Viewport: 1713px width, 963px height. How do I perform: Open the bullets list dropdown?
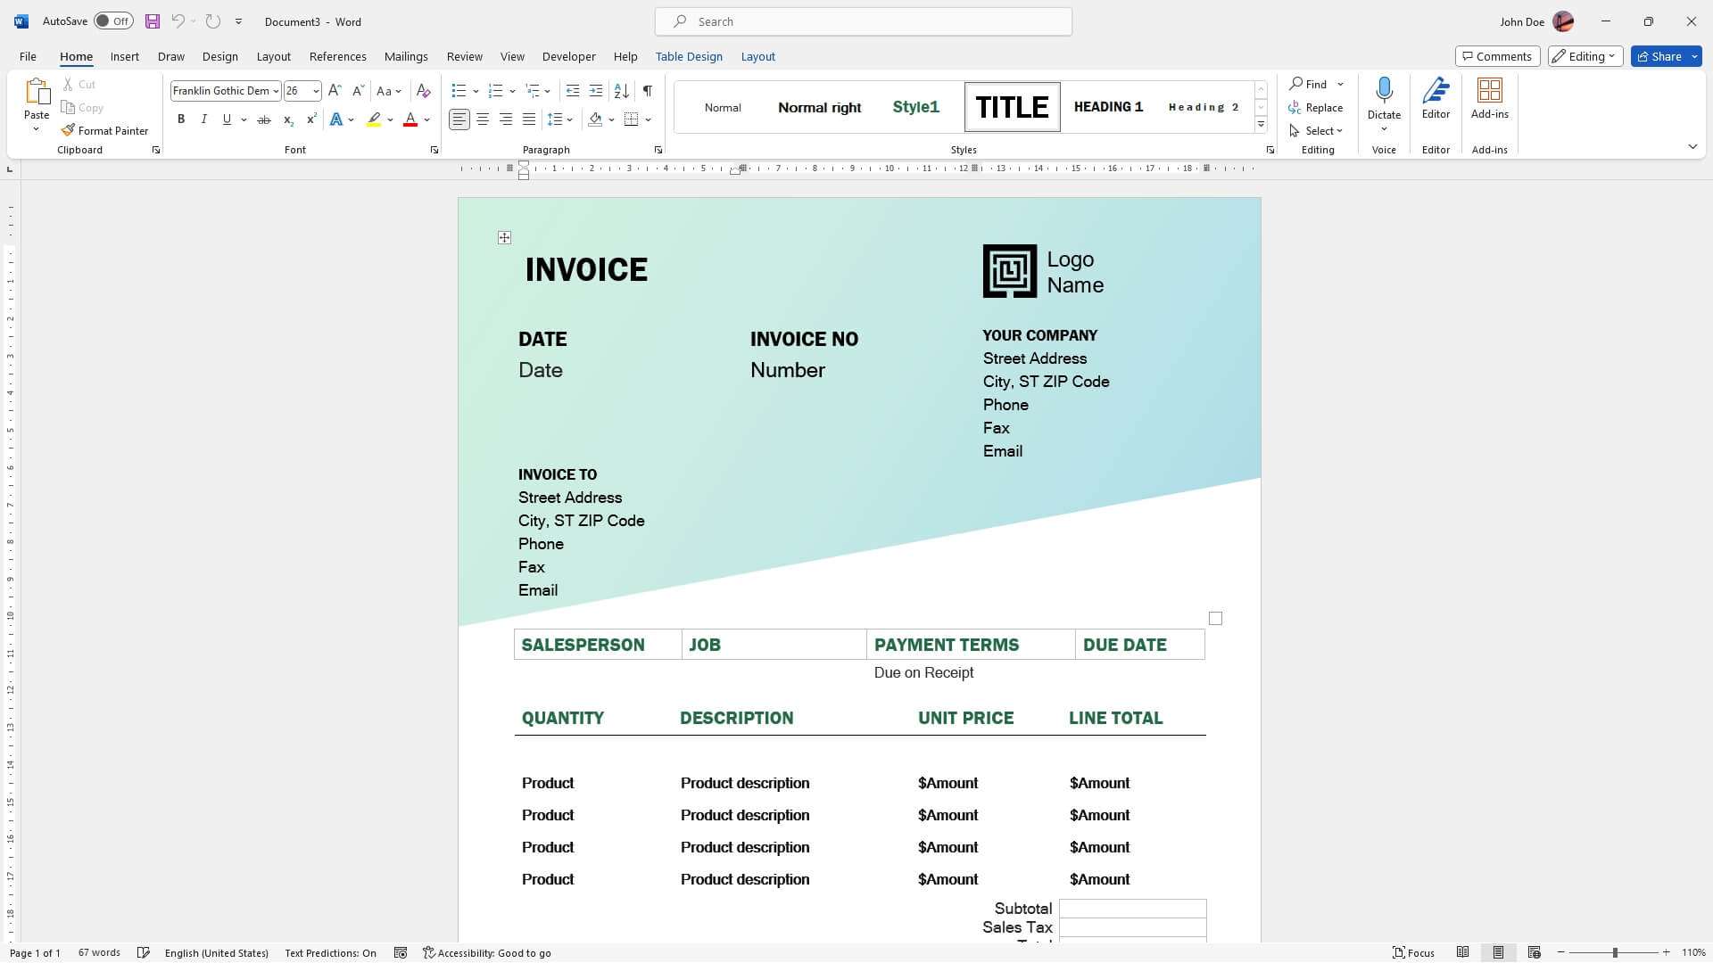pyautogui.click(x=474, y=90)
